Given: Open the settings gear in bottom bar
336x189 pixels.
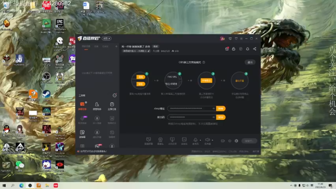Looking at the screenshot, I should tap(236, 141).
